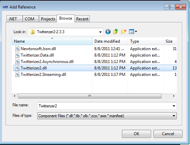Click the Twitterizer2-2.3.3 folder icon

tap(33, 32)
